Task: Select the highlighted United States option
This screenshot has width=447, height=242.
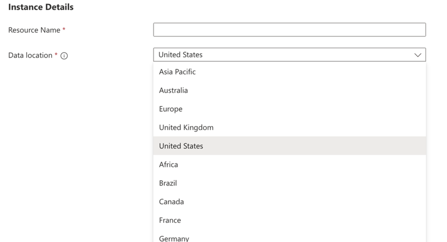Action: (x=289, y=146)
